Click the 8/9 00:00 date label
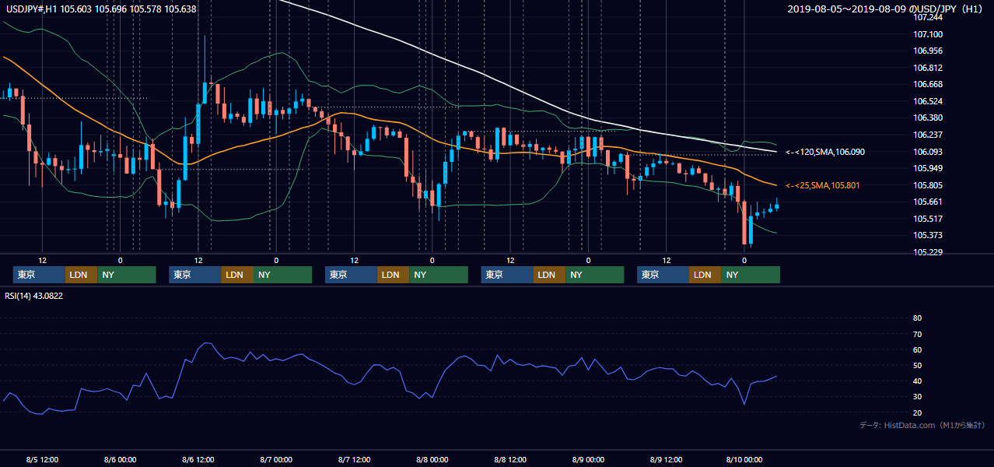 pyautogui.click(x=588, y=459)
